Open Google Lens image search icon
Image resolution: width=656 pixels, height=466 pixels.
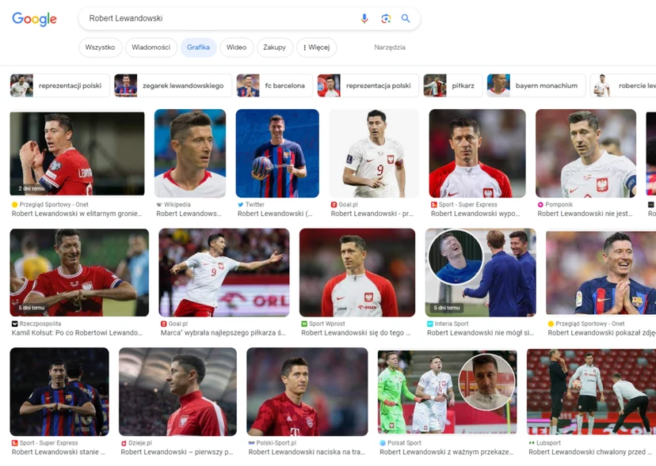pyautogui.click(x=386, y=18)
